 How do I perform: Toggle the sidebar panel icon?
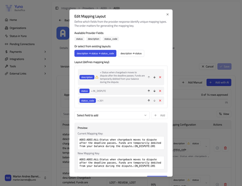coord(57,8)
